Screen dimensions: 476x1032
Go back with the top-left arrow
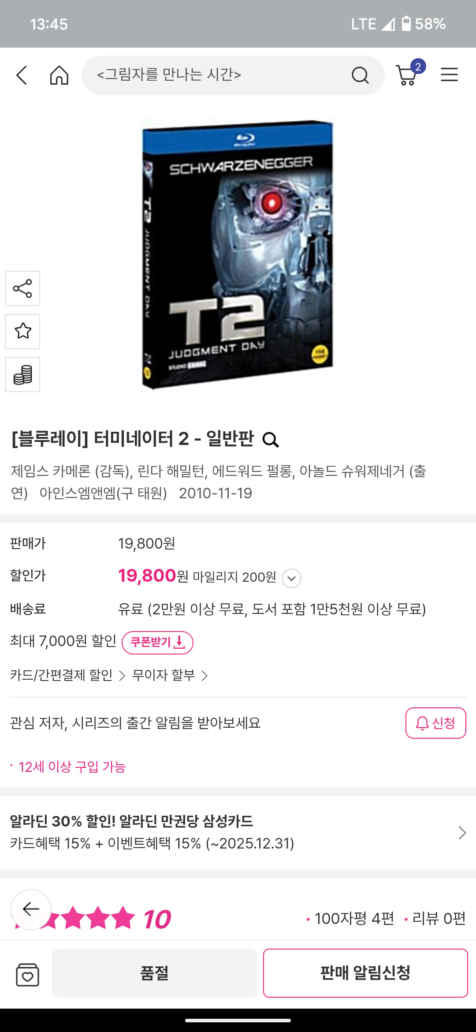click(x=22, y=75)
